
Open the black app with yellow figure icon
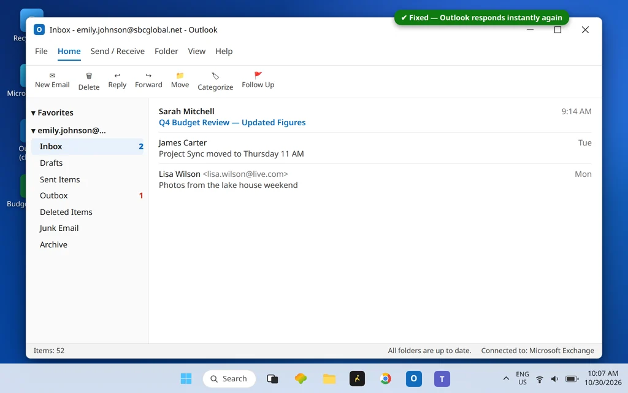coord(357,378)
